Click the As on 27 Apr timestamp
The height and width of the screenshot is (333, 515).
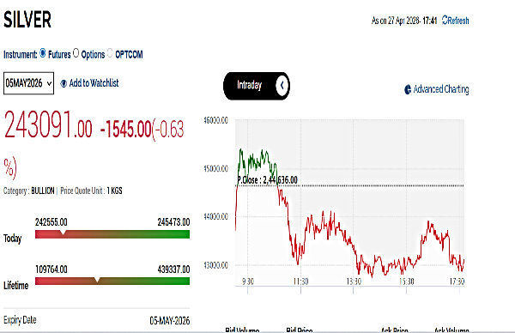(404, 21)
